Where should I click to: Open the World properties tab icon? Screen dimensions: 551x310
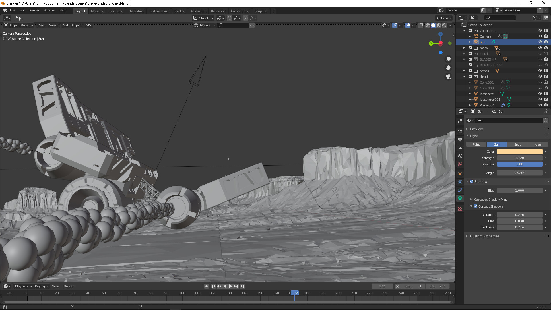coord(460,164)
